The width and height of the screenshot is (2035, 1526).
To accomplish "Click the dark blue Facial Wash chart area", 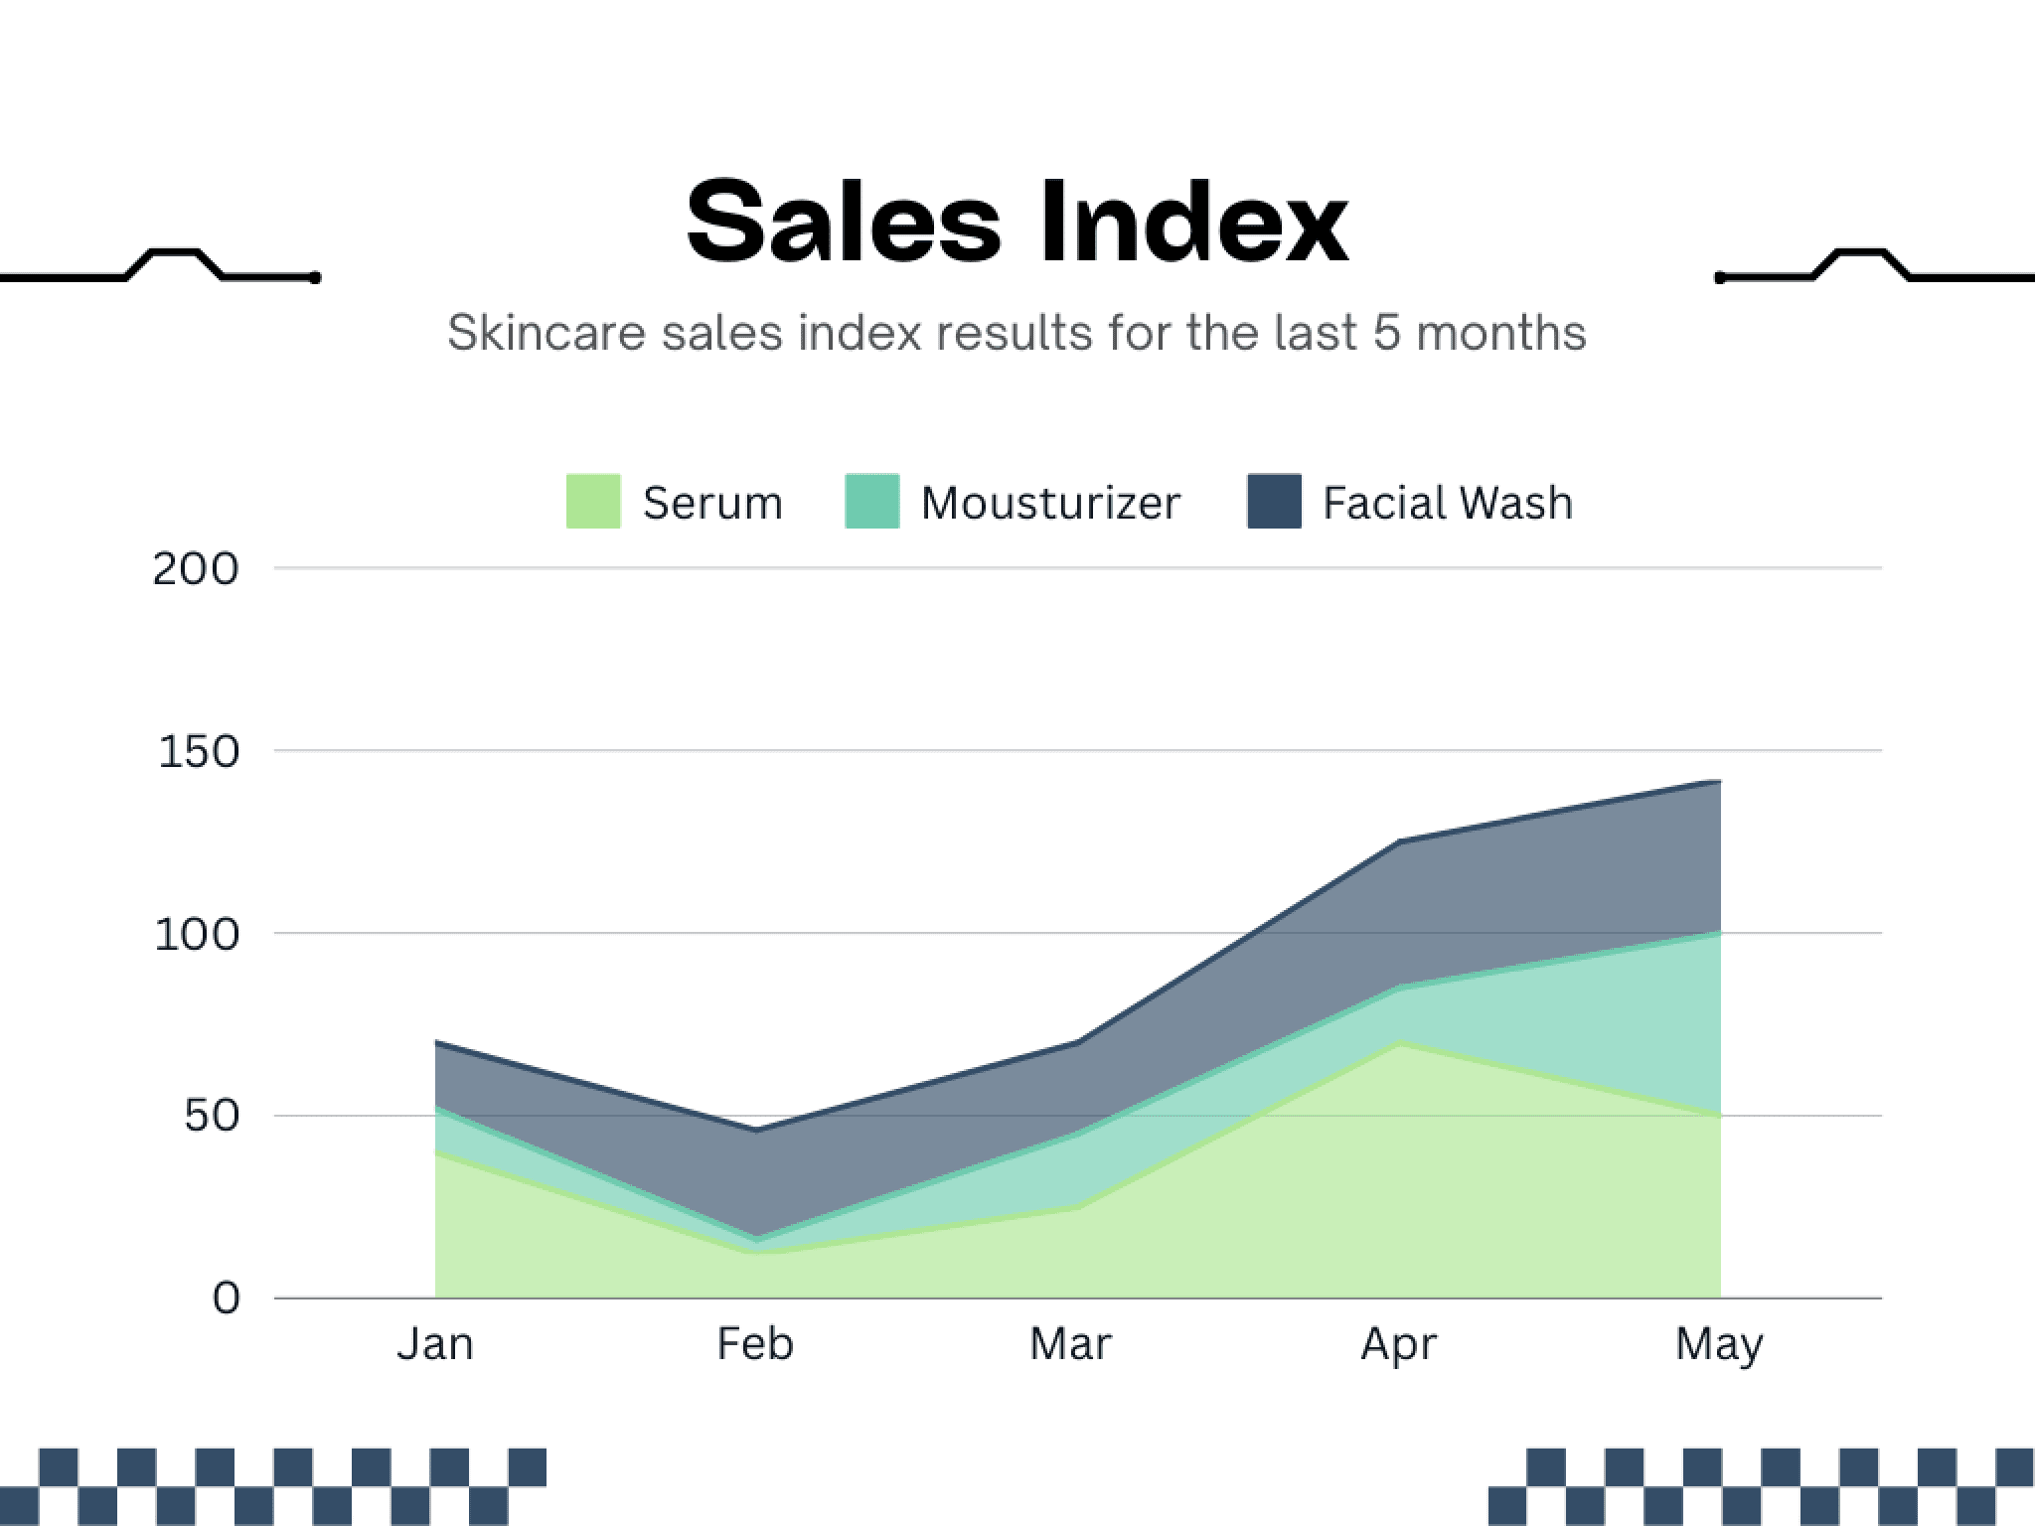I will 1490,894.
